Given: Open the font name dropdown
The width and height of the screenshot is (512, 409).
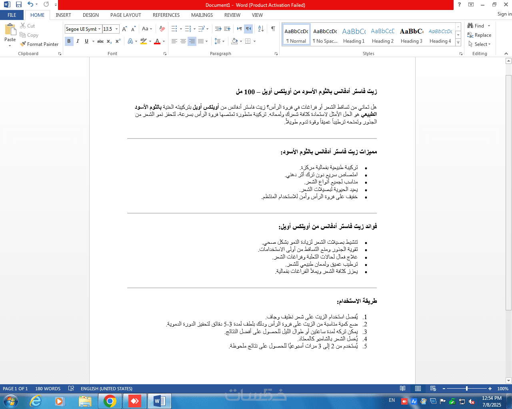Looking at the screenshot, I should click(x=100, y=29).
